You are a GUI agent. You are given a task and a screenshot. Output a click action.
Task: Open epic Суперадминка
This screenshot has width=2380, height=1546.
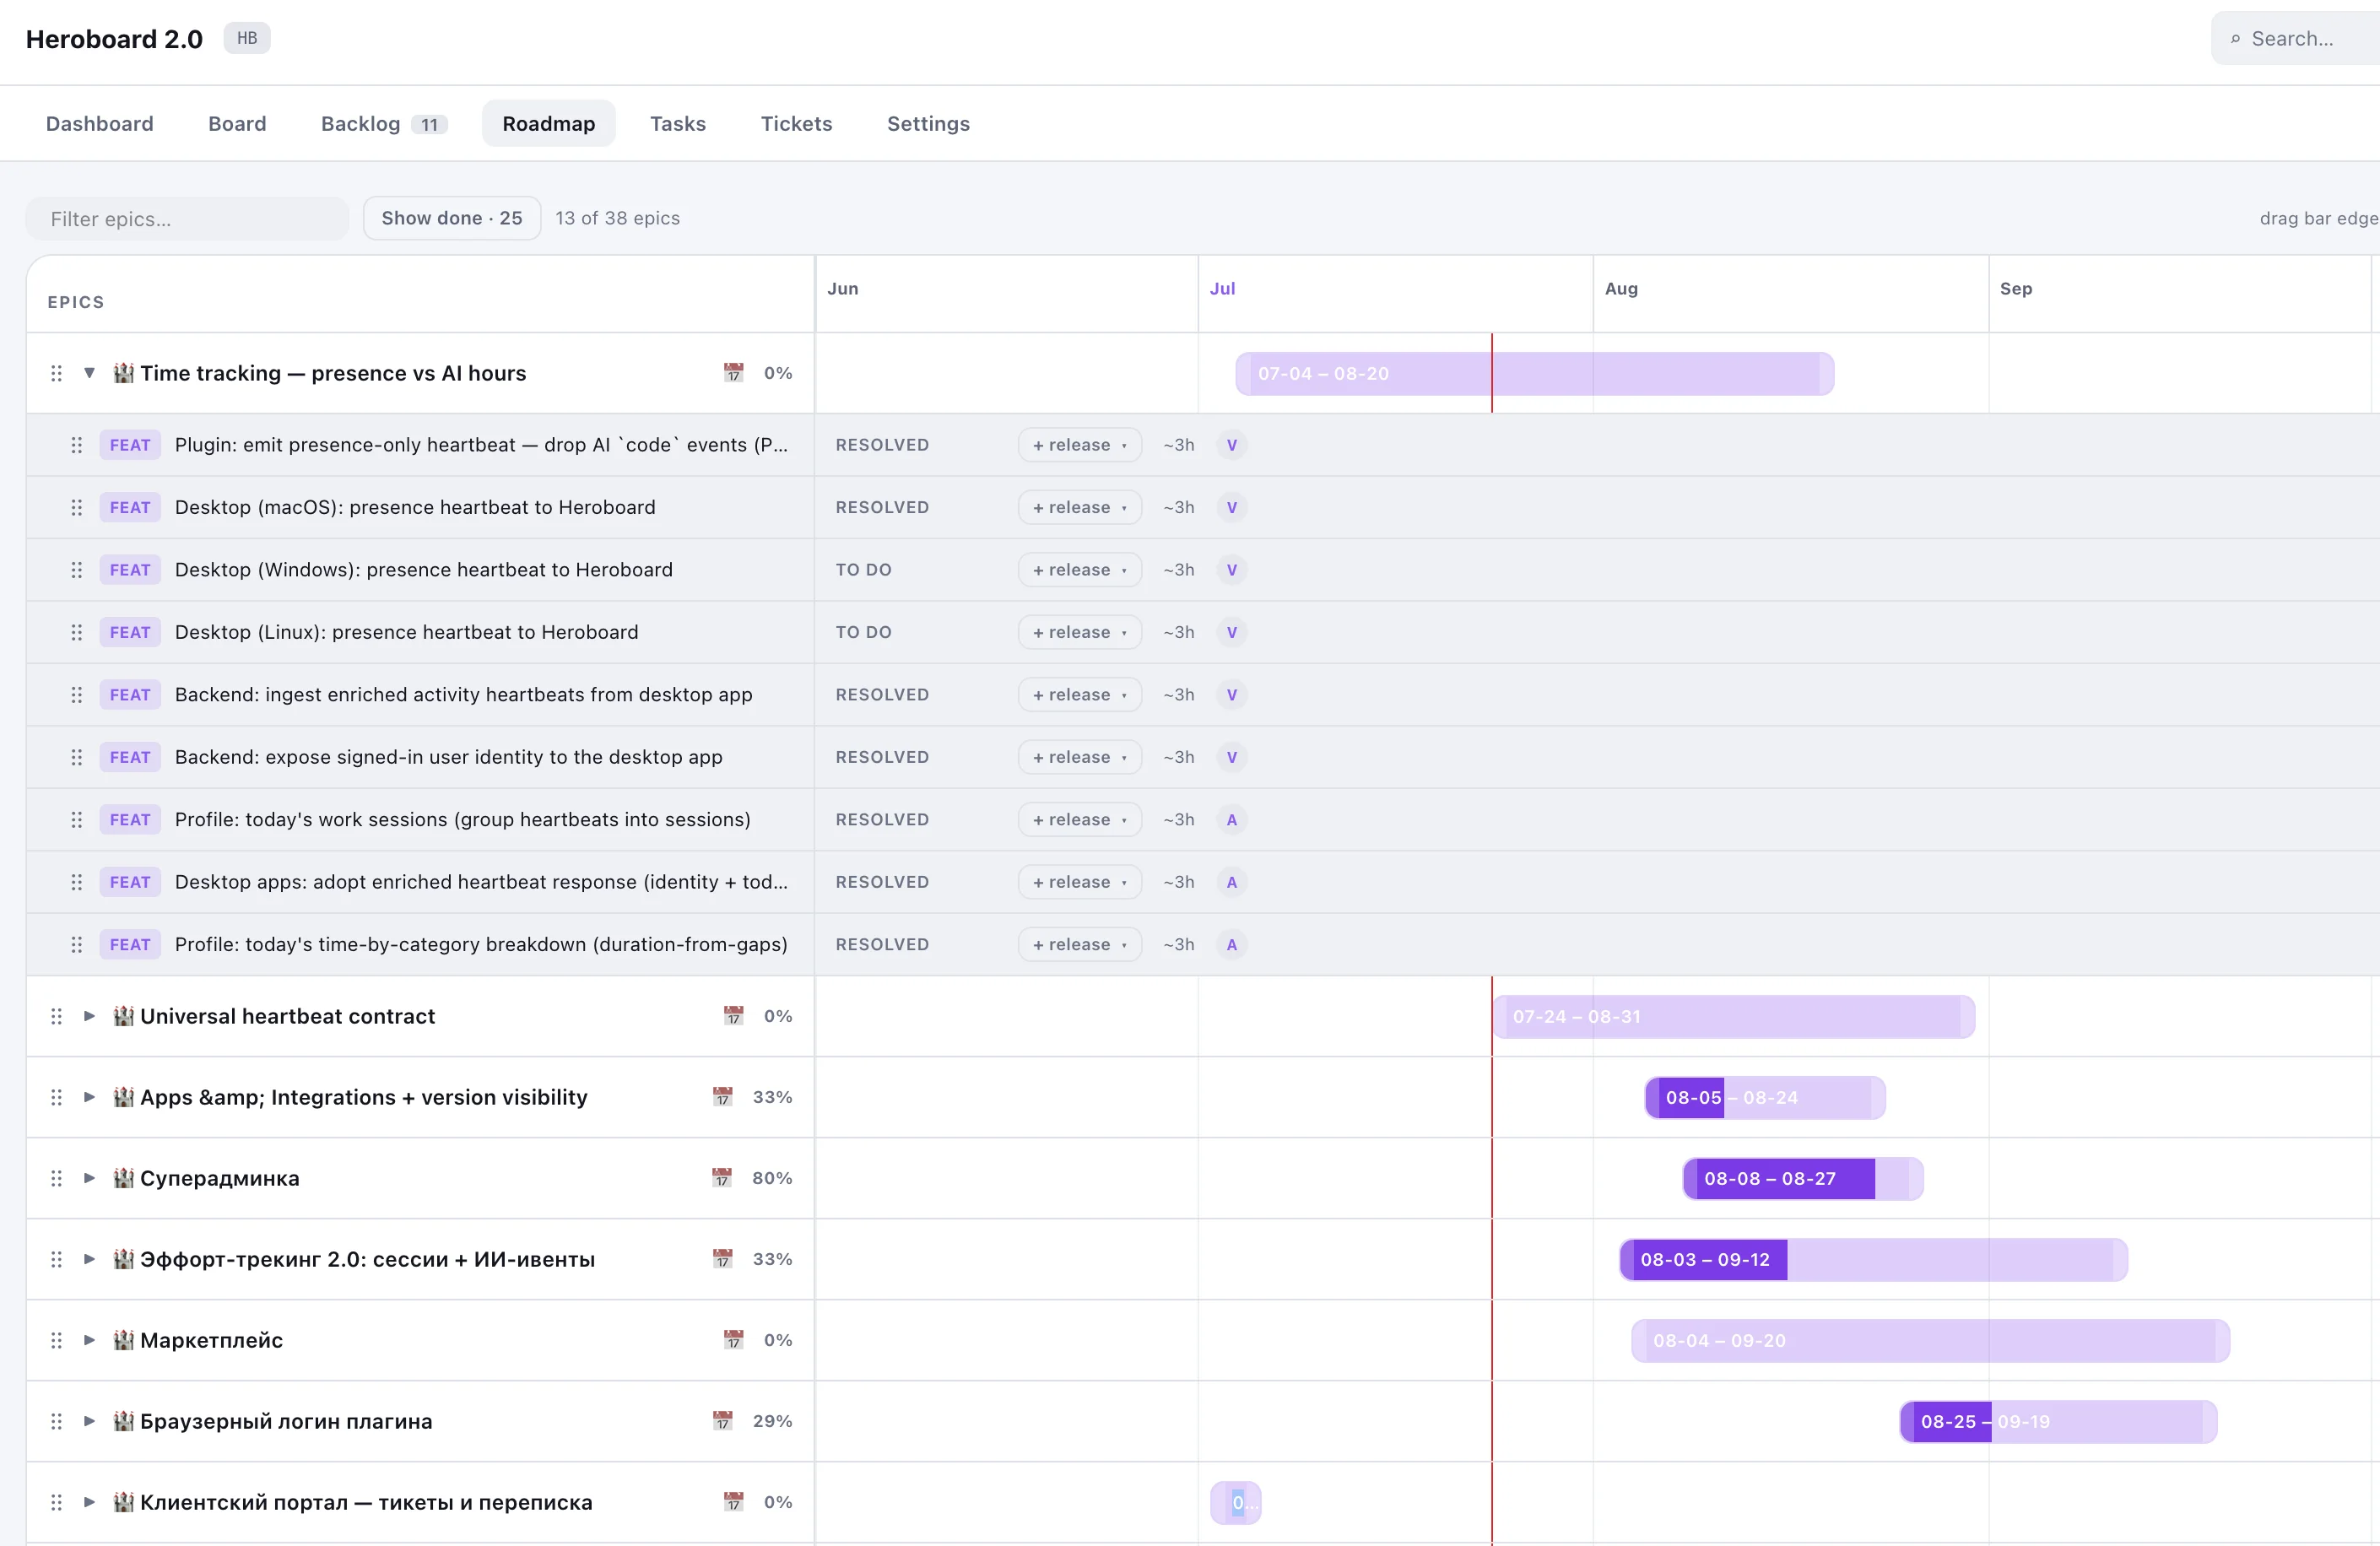tap(220, 1178)
